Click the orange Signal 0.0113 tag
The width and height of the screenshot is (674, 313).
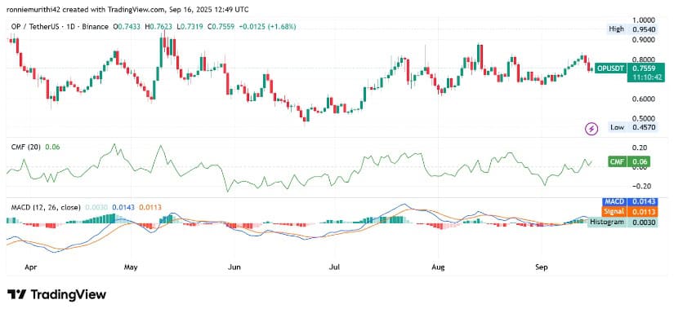point(629,211)
